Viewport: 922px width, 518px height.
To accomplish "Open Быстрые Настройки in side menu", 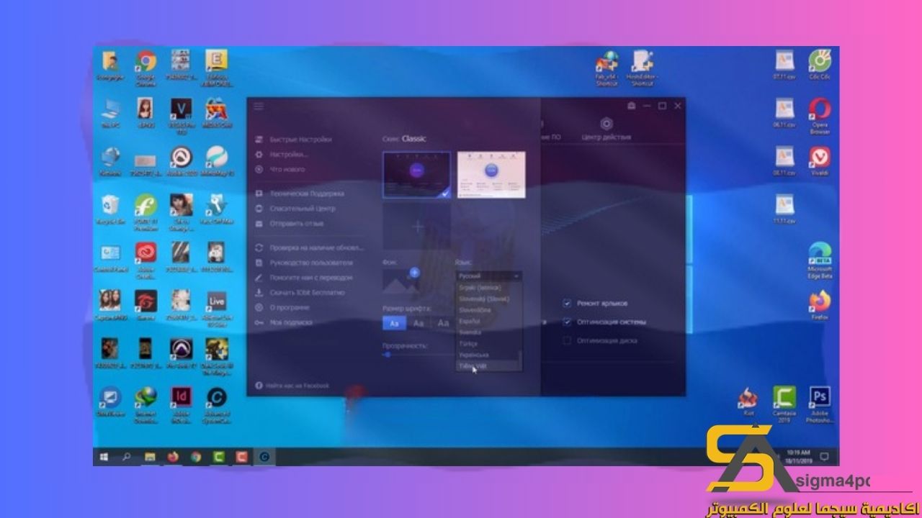I will click(294, 140).
